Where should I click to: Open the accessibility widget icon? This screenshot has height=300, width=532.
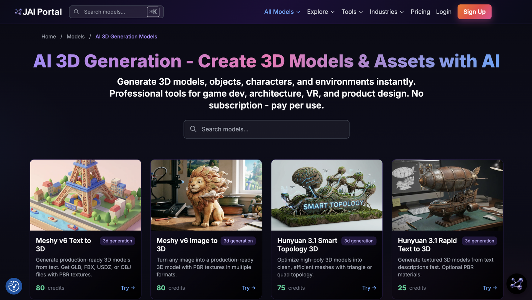point(14,286)
